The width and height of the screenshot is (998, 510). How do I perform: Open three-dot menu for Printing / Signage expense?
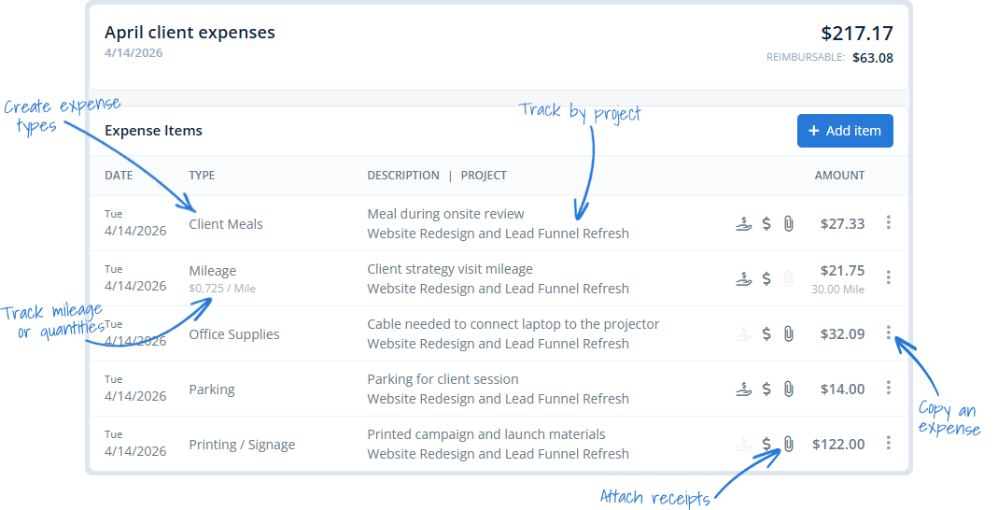(x=888, y=443)
